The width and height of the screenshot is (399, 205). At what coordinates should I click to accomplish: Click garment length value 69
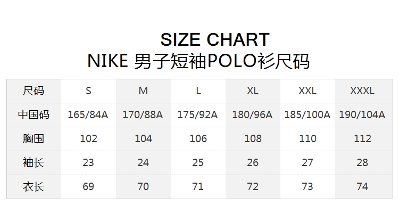[88, 187]
